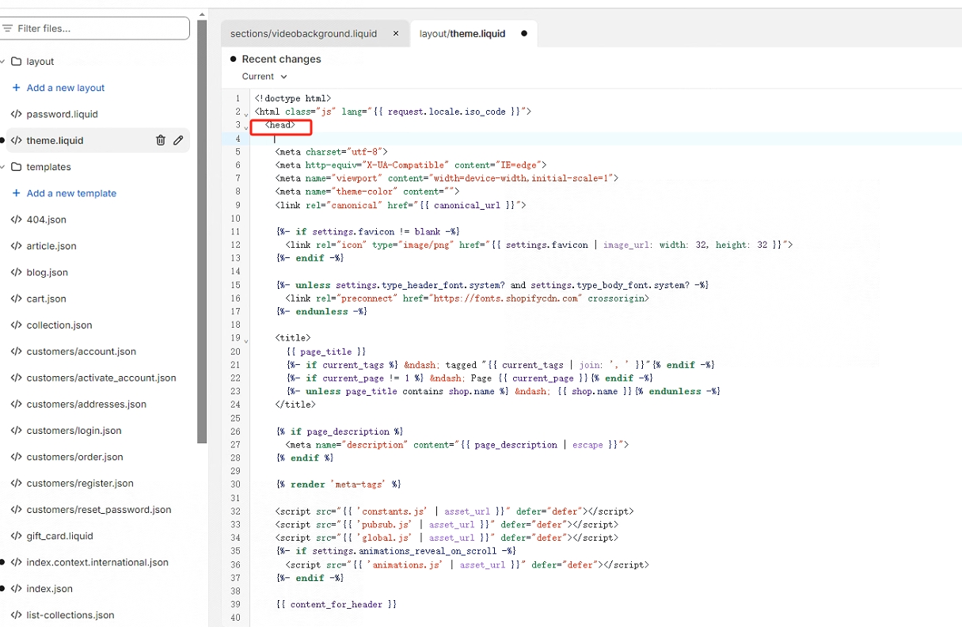Collapse the layout folder chevron
Viewport: 962px width, 627px height.
3,62
